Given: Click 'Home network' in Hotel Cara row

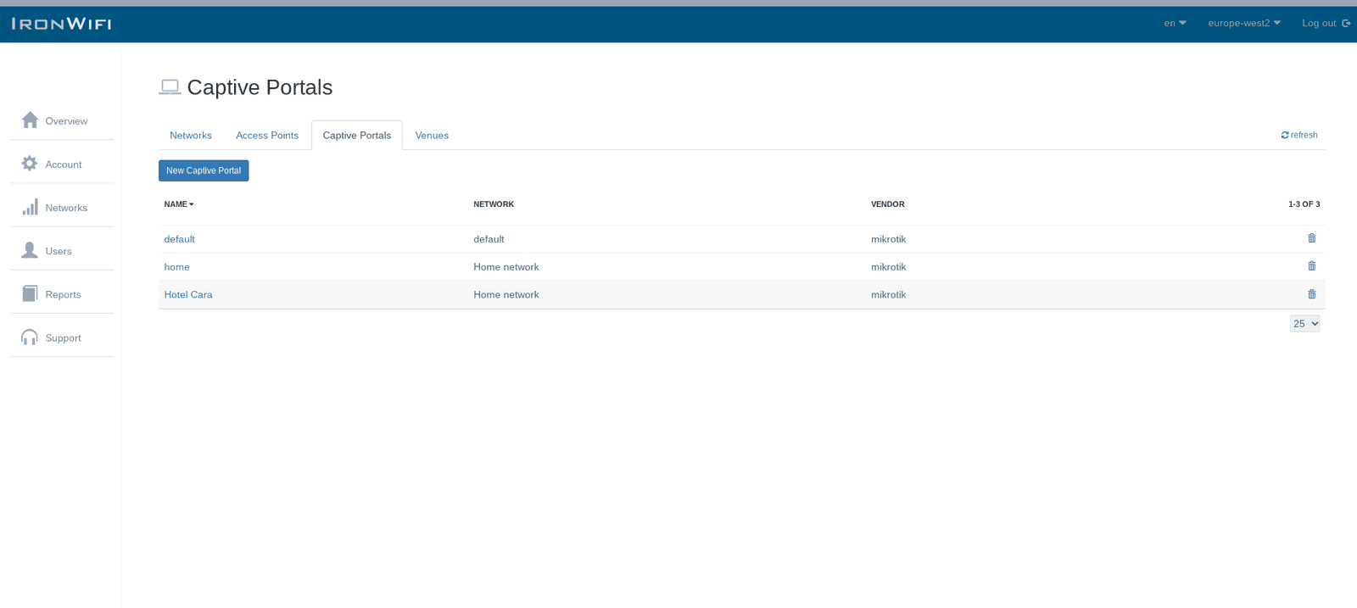Looking at the screenshot, I should [x=506, y=295].
